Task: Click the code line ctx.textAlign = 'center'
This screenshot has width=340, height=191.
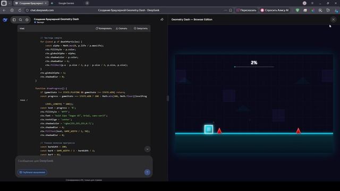Action: 56,119
